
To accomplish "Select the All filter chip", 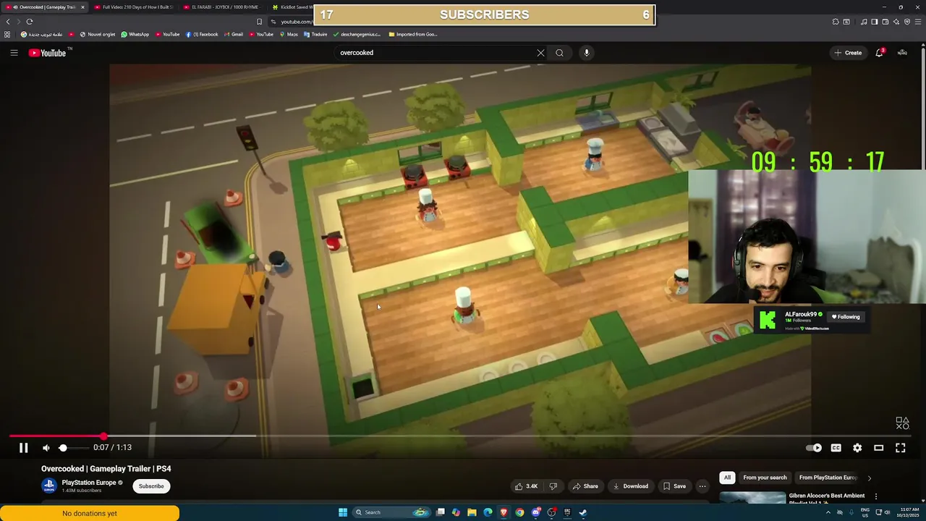I will pyautogui.click(x=727, y=478).
